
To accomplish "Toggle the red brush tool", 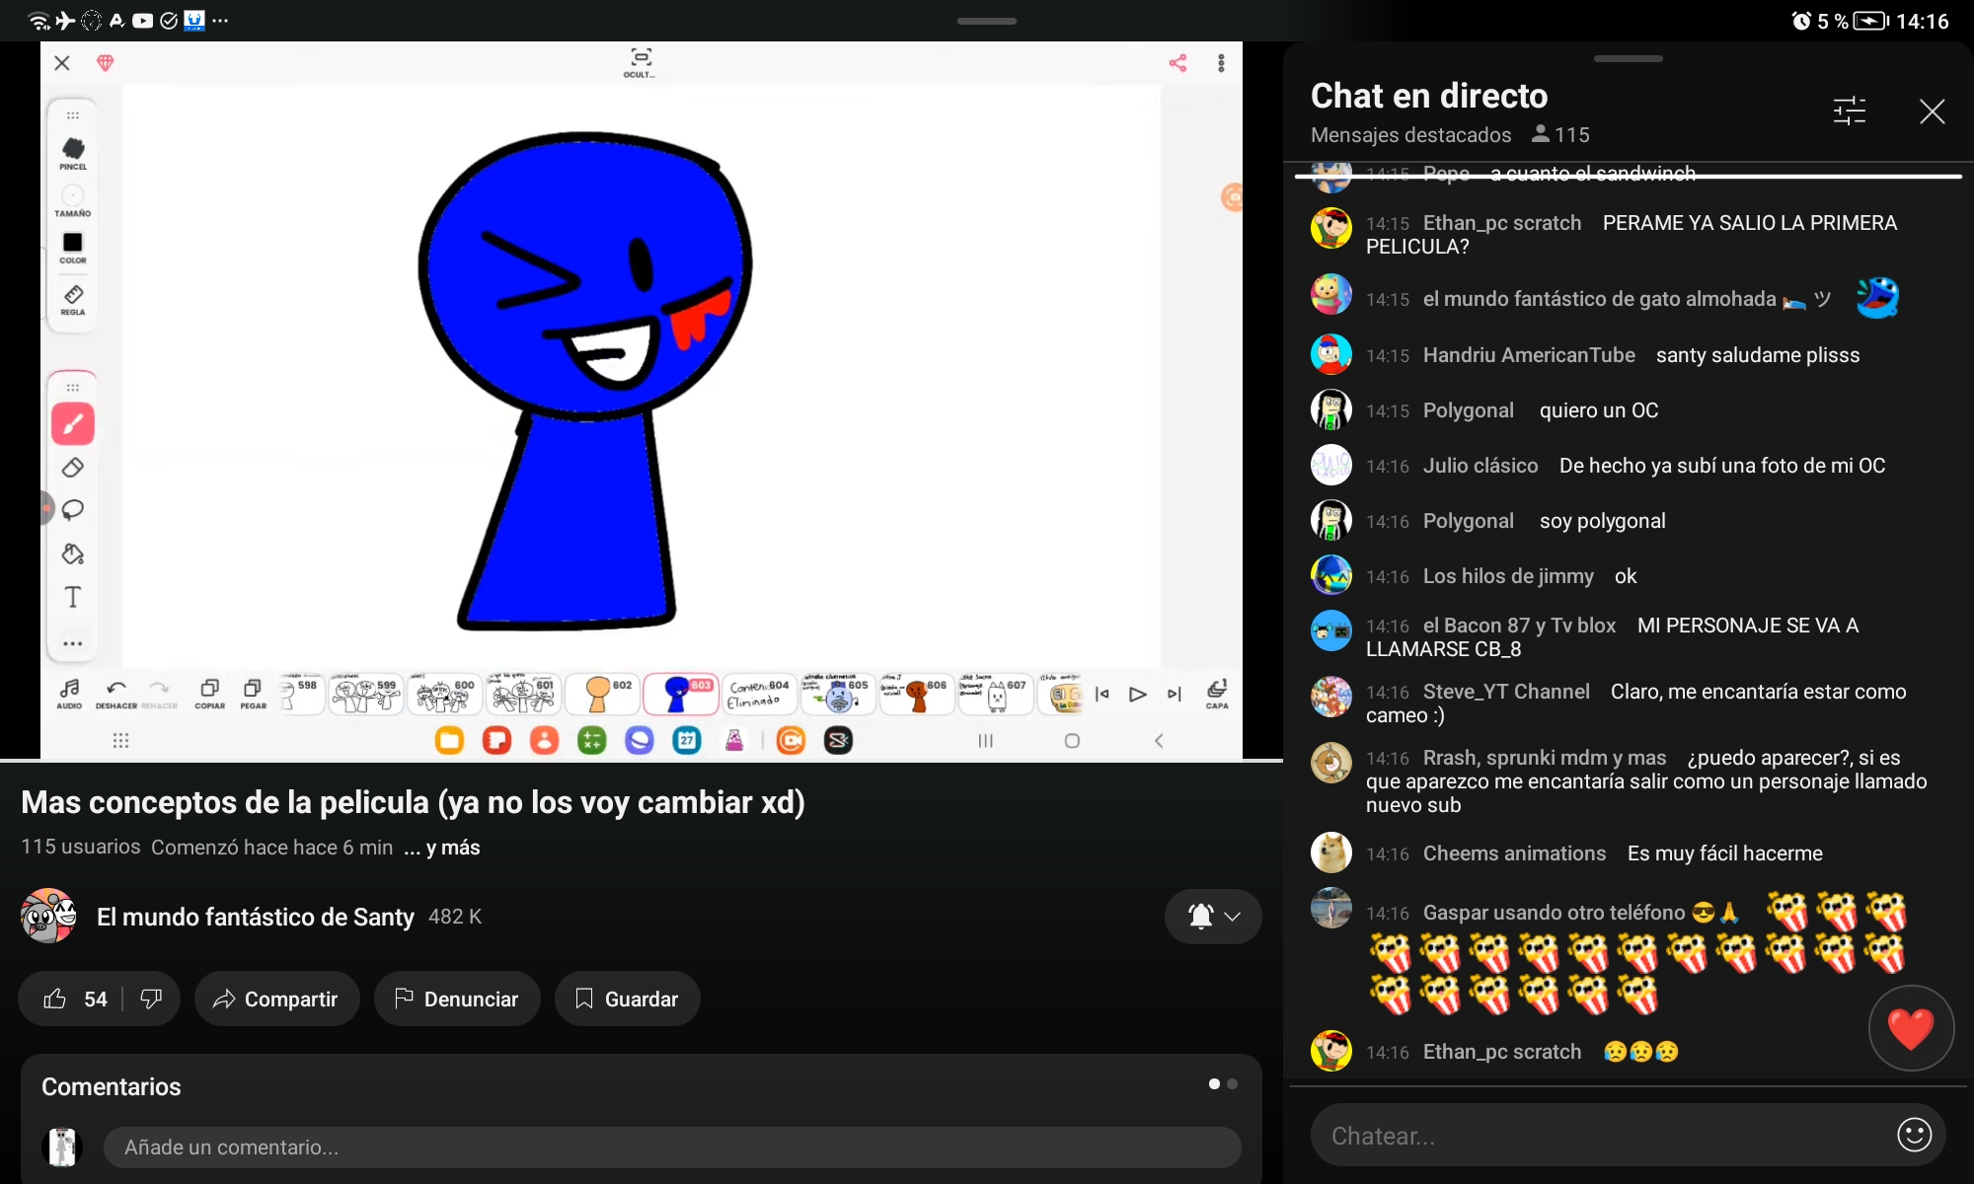I will pos(73,424).
